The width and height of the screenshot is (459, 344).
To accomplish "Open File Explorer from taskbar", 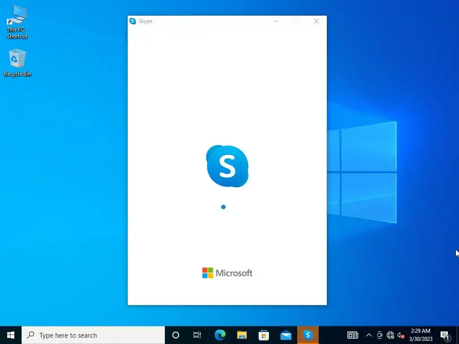I will pos(242,335).
